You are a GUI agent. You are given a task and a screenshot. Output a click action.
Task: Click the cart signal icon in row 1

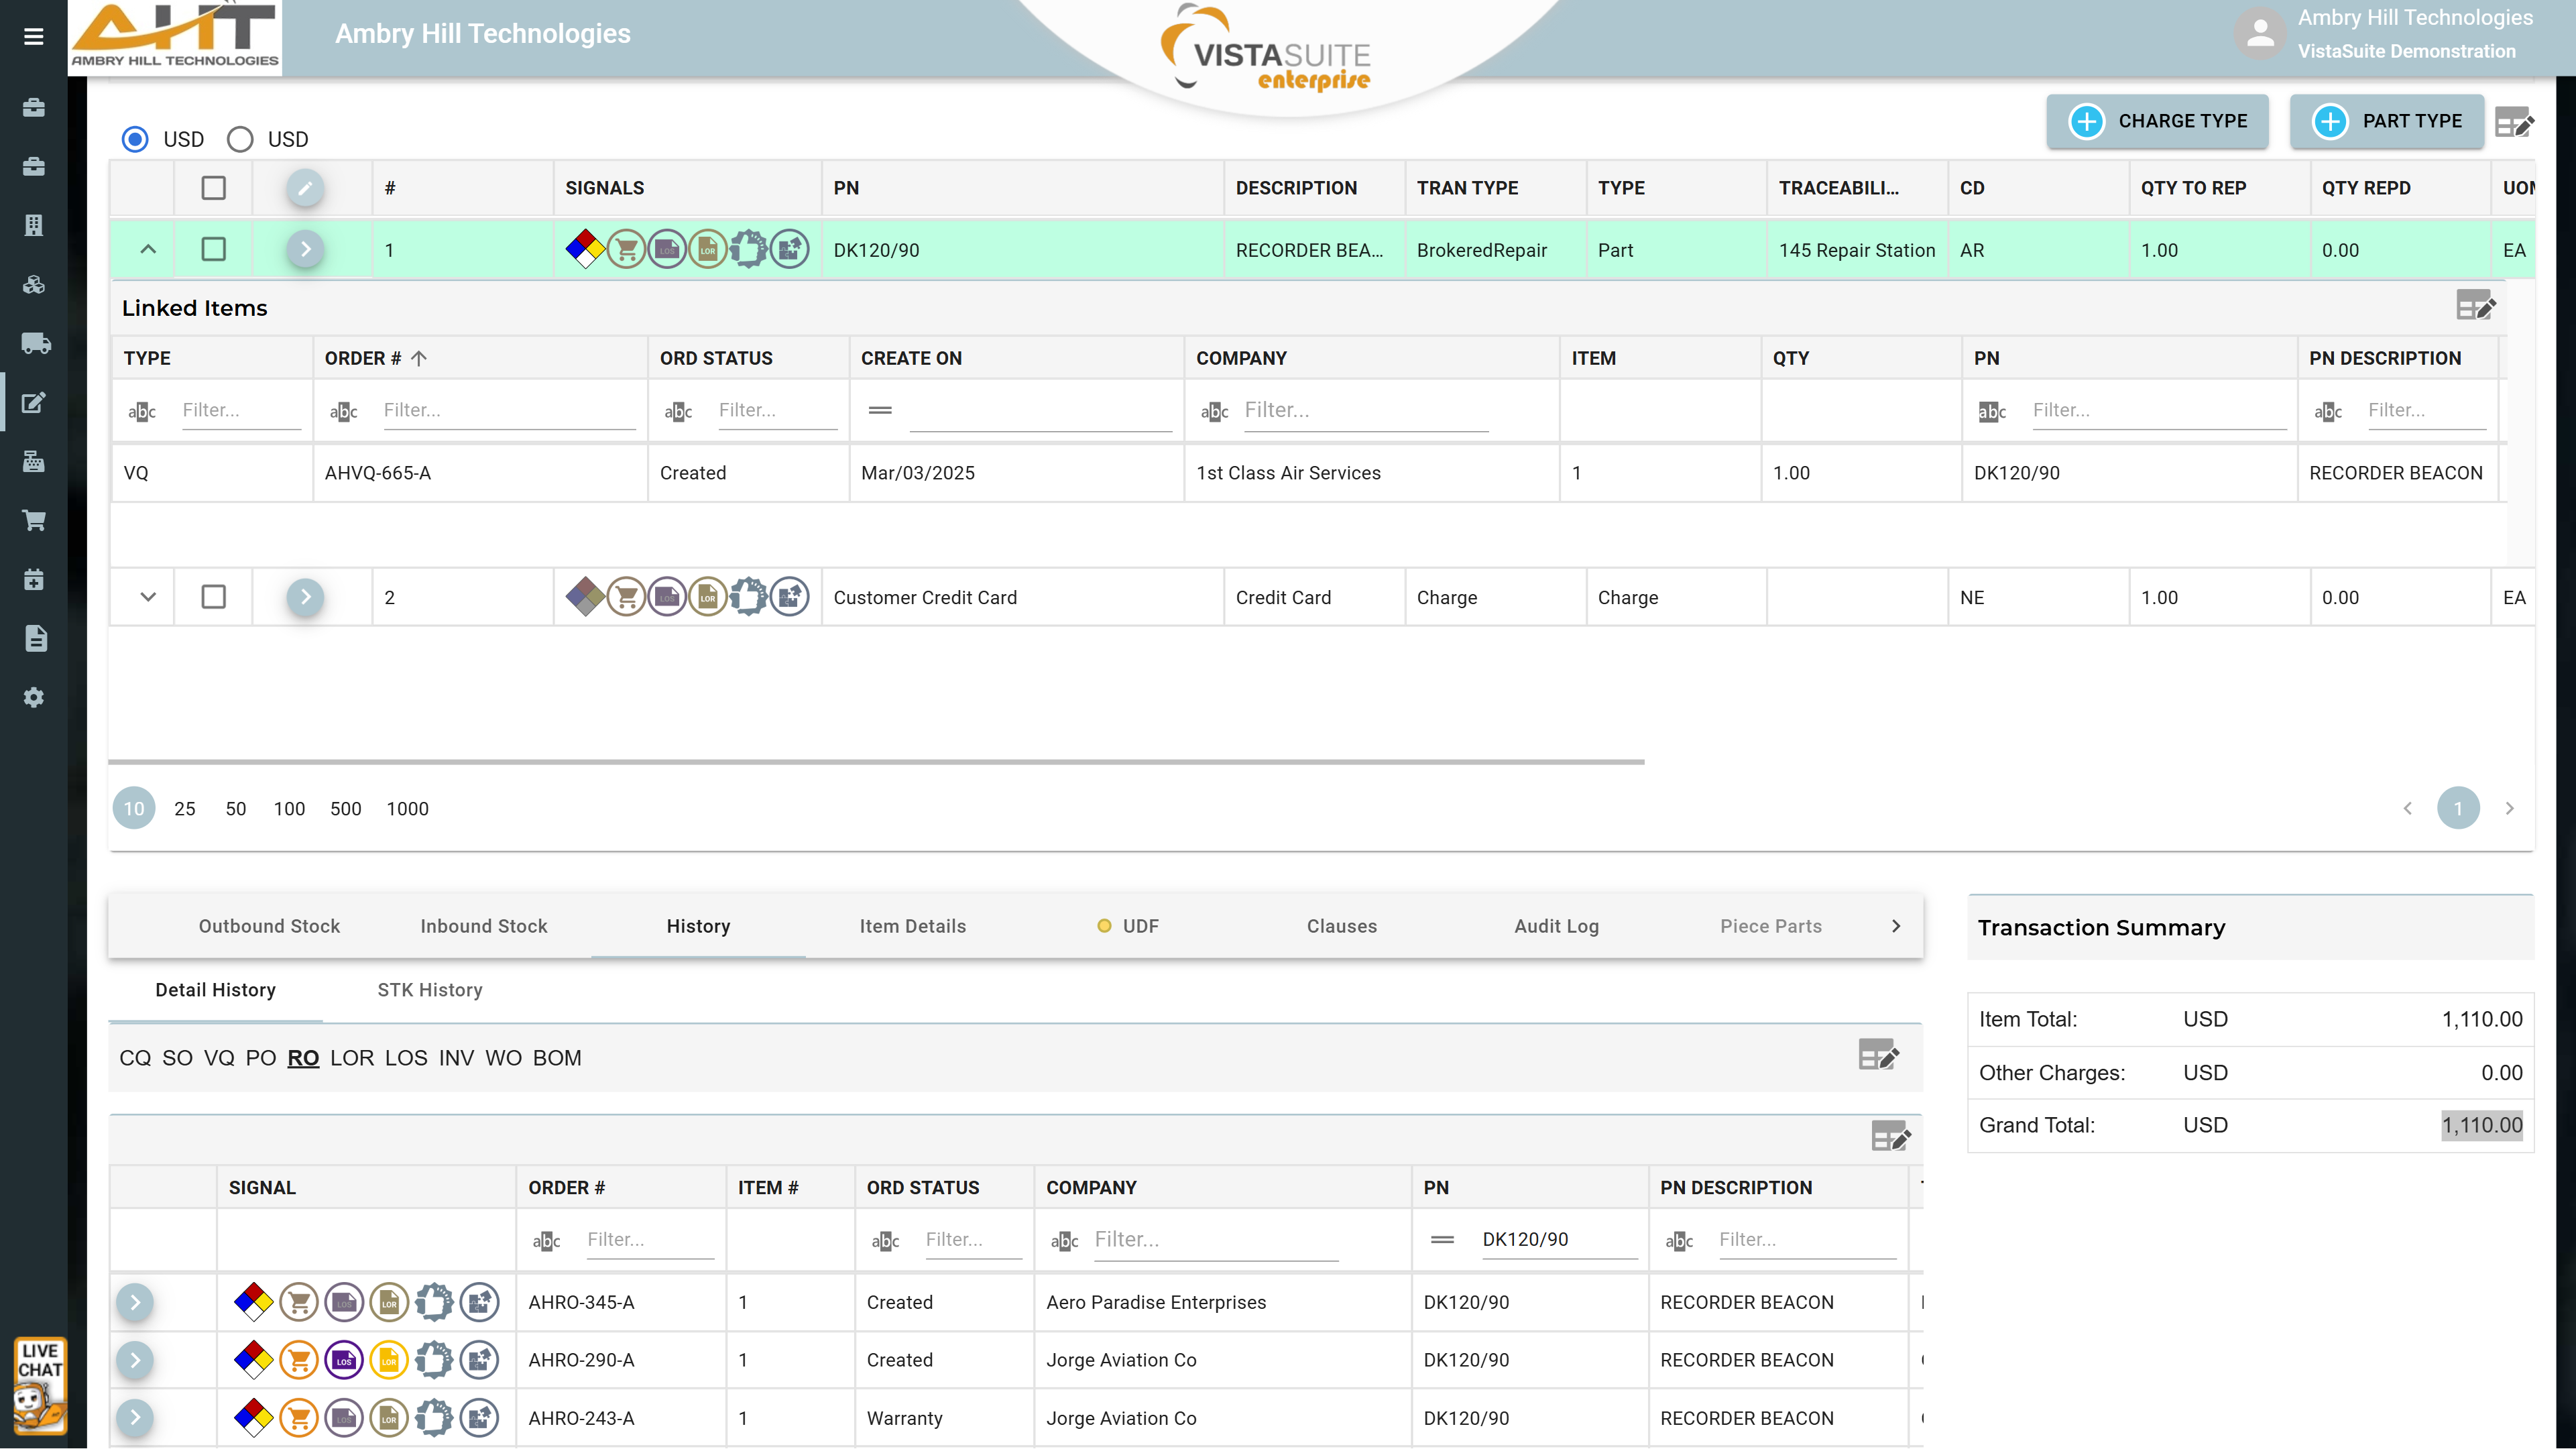(626, 250)
